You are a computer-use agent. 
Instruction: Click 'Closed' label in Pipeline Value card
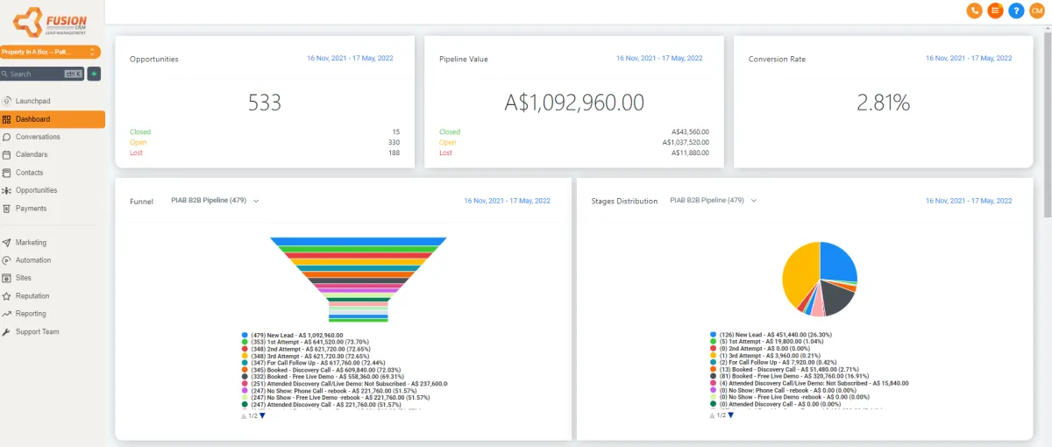pos(450,132)
